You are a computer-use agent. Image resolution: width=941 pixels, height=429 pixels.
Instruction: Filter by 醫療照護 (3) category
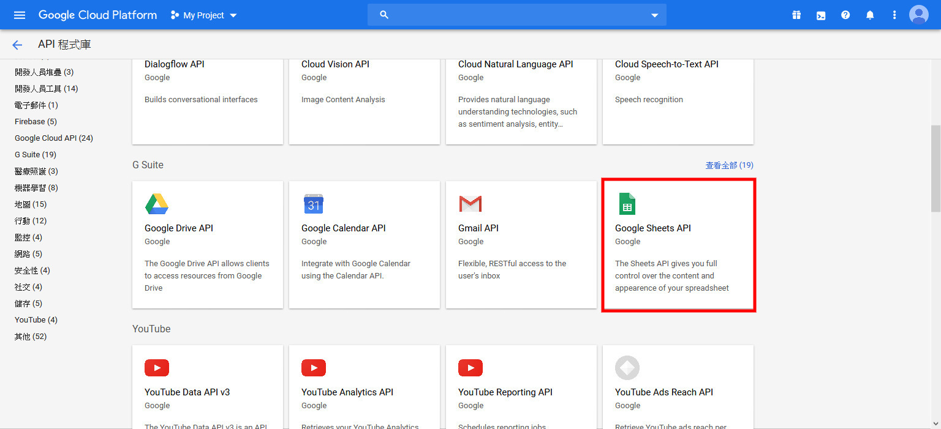tap(36, 171)
